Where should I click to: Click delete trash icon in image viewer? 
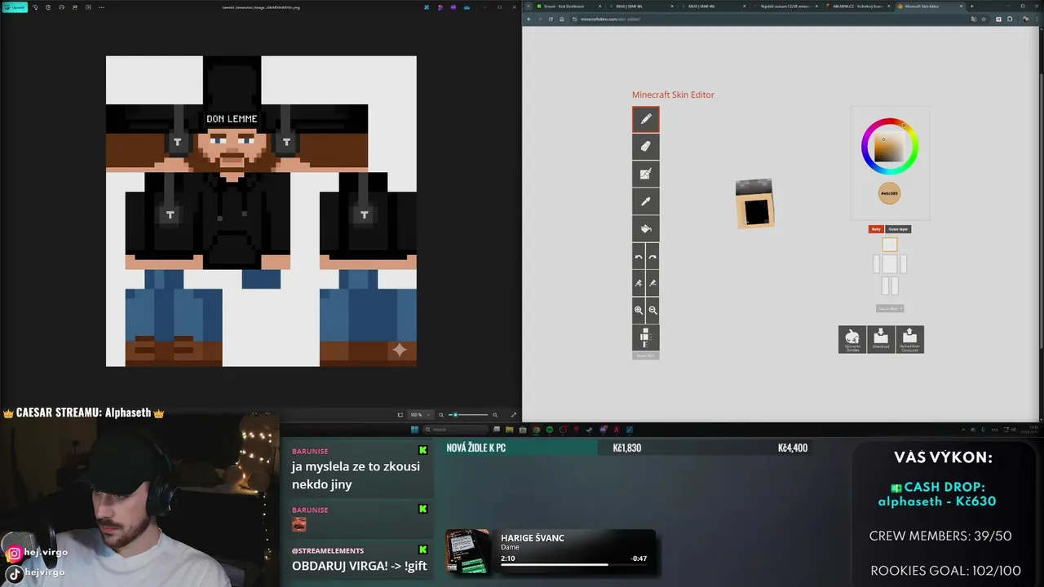(48, 7)
